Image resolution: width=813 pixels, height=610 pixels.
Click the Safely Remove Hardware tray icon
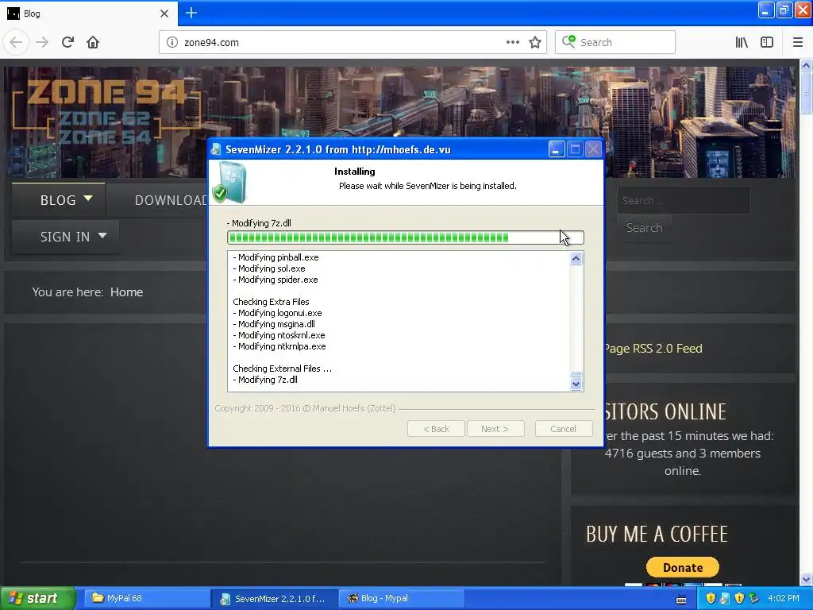point(754,599)
